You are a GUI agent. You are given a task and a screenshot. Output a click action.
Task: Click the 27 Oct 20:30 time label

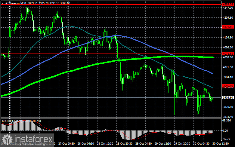66,144
